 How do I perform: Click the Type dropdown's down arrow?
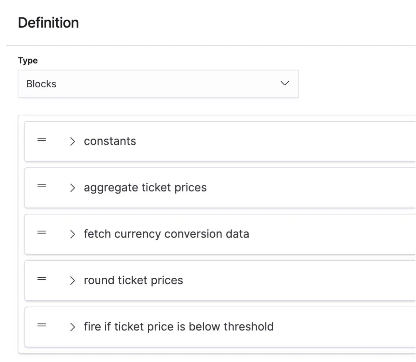[285, 83]
